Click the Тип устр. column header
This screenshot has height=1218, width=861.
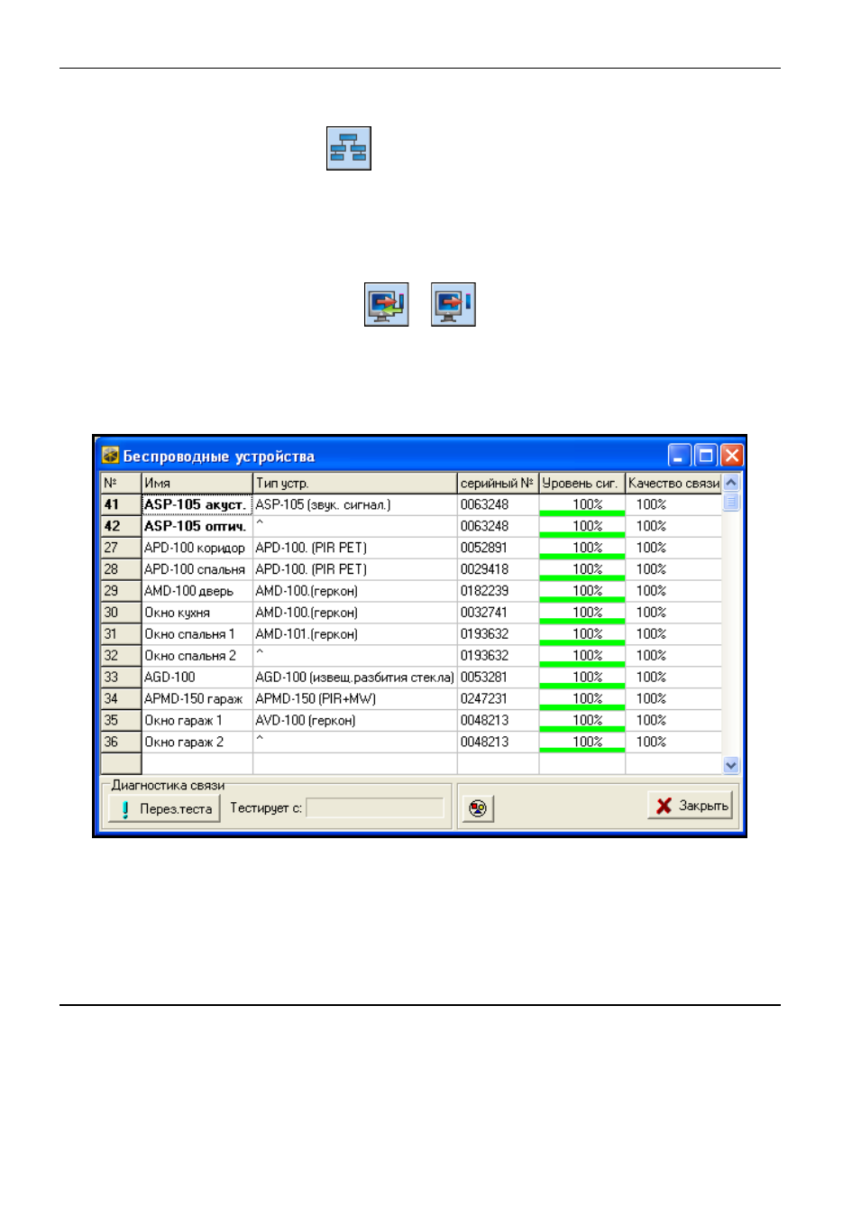tap(354, 483)
